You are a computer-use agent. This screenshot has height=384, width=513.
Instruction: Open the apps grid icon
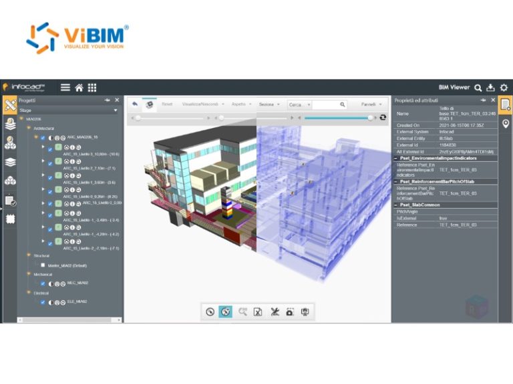tap(92, 87)
